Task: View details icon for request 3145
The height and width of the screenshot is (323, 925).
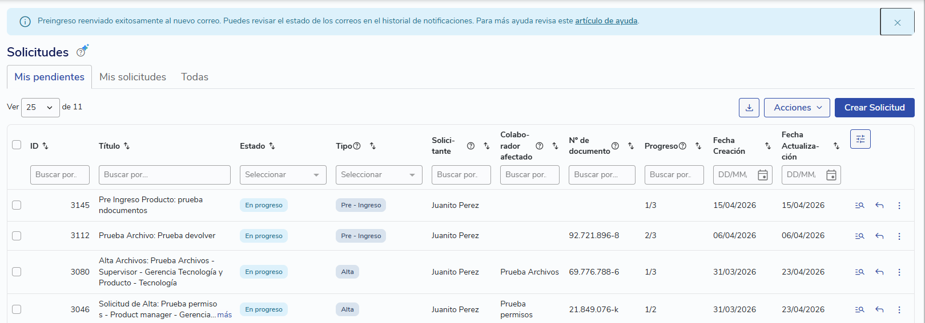Action: click(x=859, y=206)
